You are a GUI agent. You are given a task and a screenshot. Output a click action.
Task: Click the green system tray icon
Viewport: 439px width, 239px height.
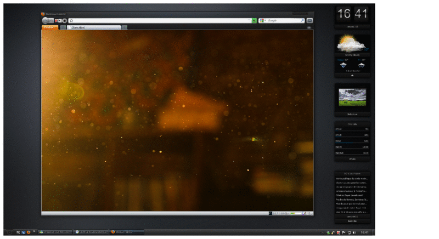tap(328, 232)
